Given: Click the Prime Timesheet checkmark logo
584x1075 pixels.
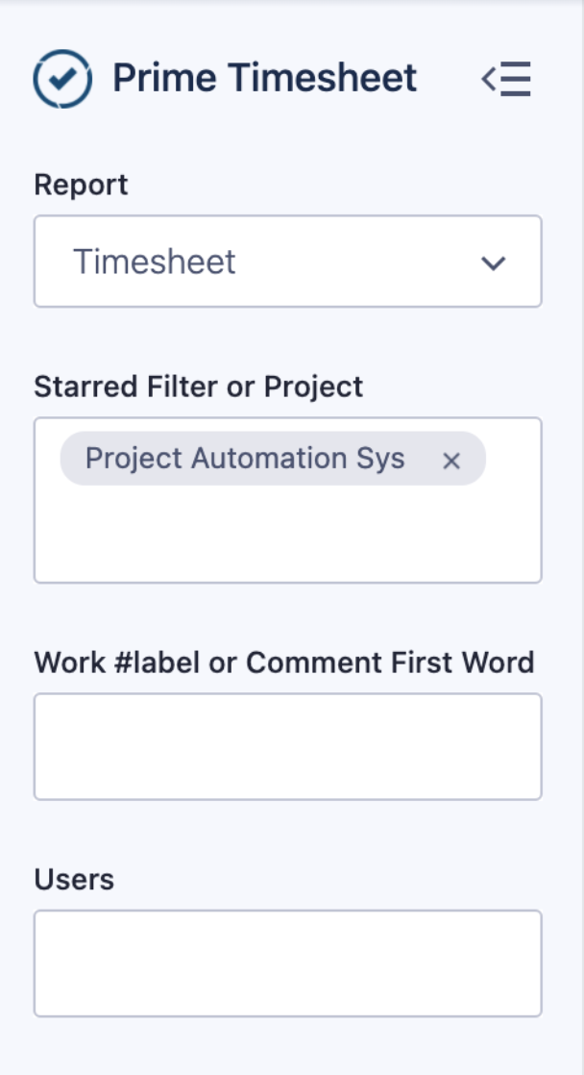Looking at the screenshot, I should [62, 79].
